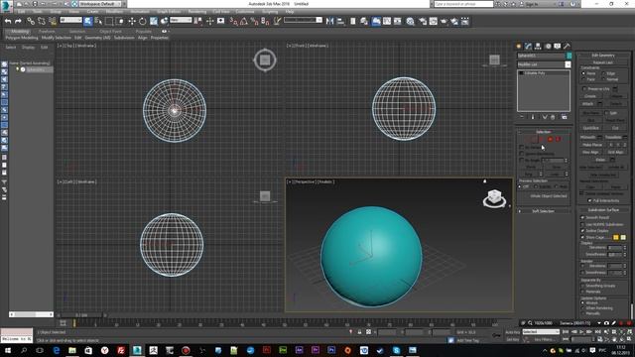Activate the Select and Move tool
This screenshot has height=357, width=635.
coord(132,21)
